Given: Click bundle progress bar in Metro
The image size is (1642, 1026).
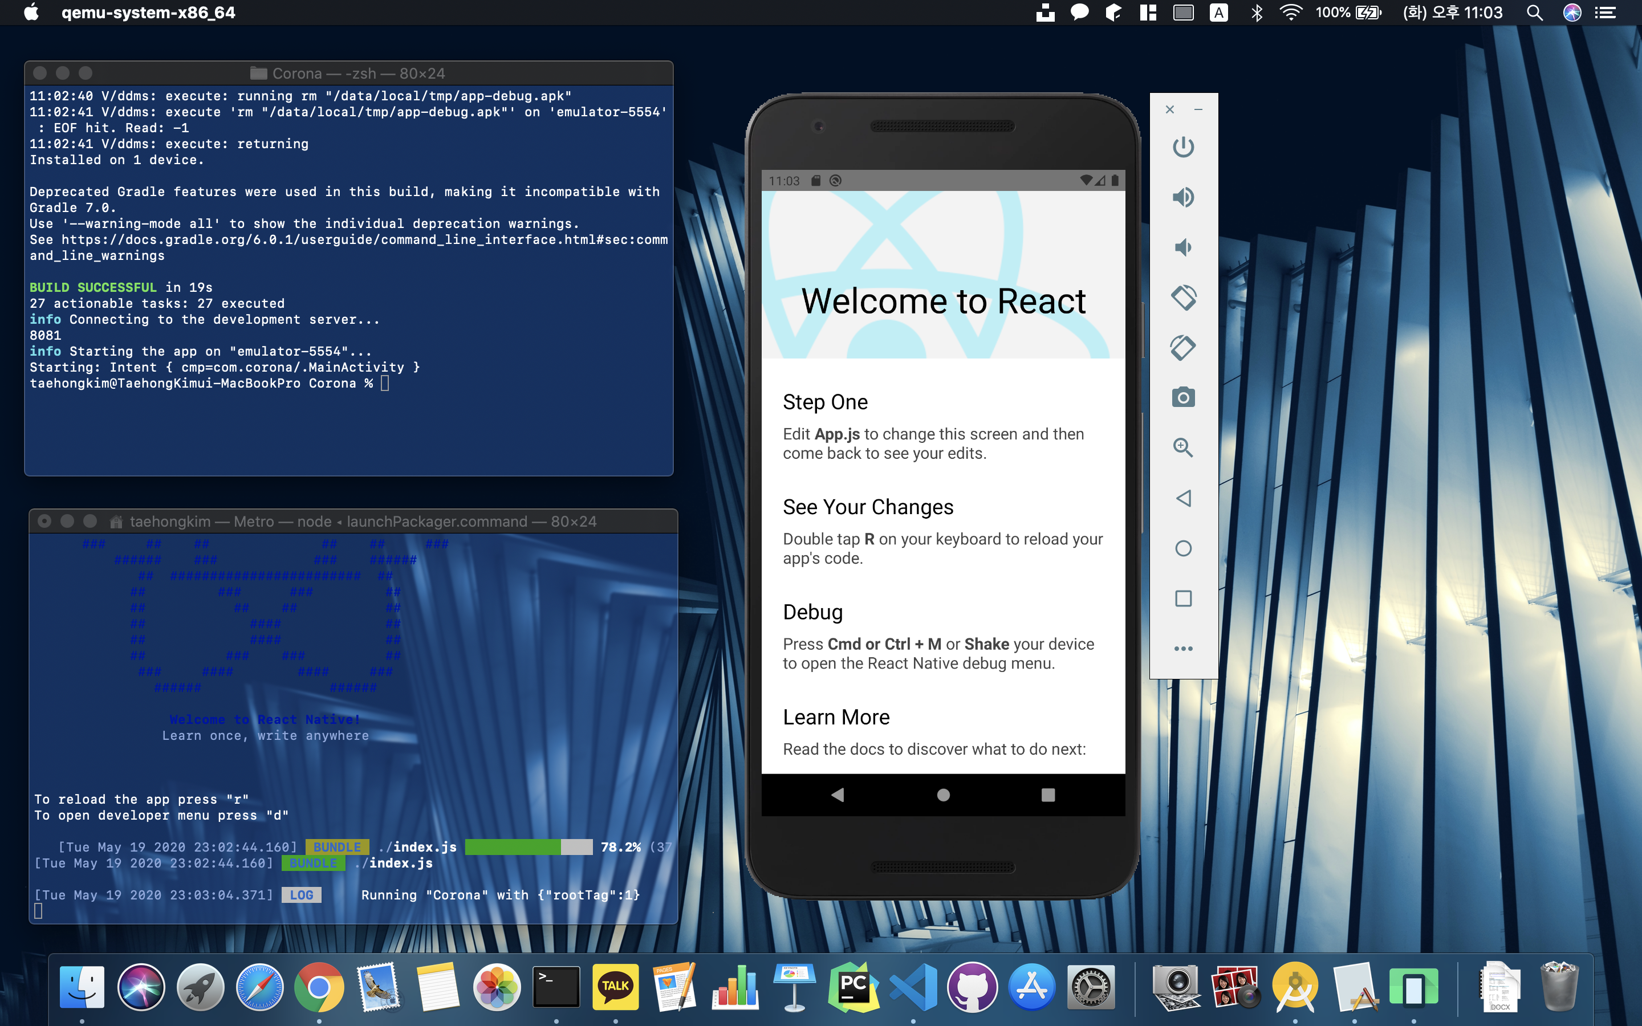Looking at the screenshot, I should (529, 847).
